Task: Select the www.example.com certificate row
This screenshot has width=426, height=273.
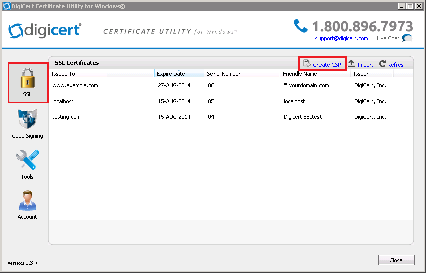Action: (231, 85)
